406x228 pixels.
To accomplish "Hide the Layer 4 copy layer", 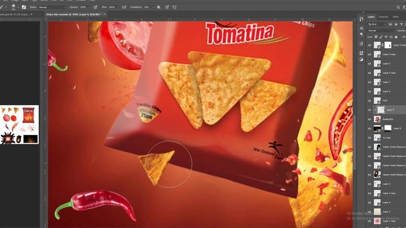I will point(369,45).
